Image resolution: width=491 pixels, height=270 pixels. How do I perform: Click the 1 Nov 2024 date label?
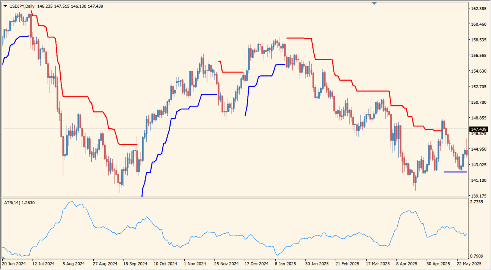pos(195,264)
